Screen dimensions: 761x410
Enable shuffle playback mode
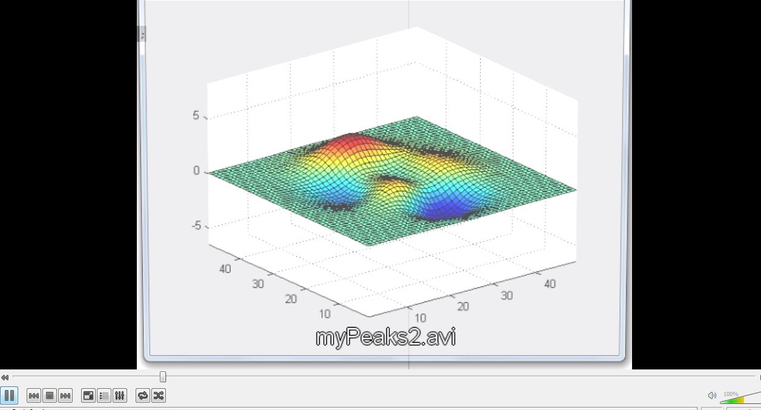pos(158,395)
